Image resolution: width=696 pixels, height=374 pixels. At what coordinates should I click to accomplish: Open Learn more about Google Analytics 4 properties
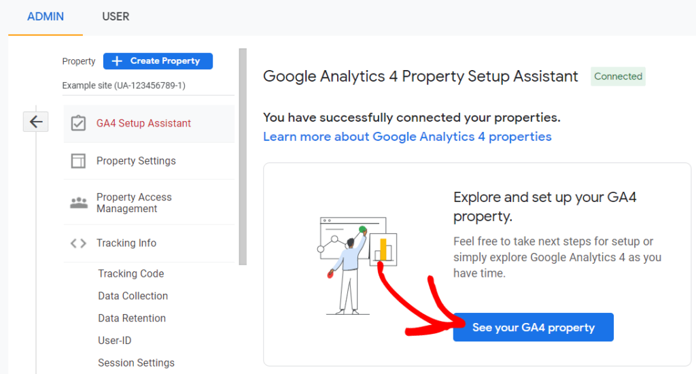tap(407, 137)
